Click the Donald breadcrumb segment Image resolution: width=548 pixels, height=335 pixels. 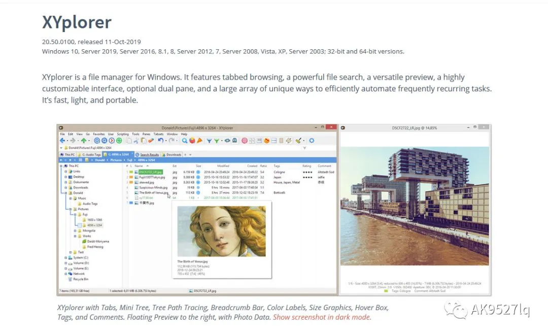[x=99, y=160]
